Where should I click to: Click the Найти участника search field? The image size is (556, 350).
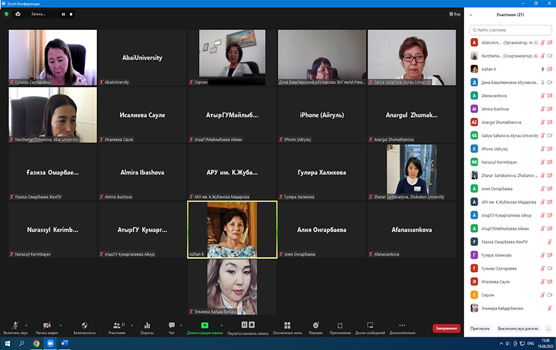click(x=511, y=29)
